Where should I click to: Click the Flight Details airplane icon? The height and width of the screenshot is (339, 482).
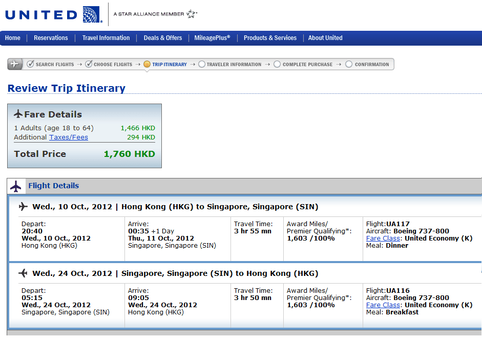[16, 186]
